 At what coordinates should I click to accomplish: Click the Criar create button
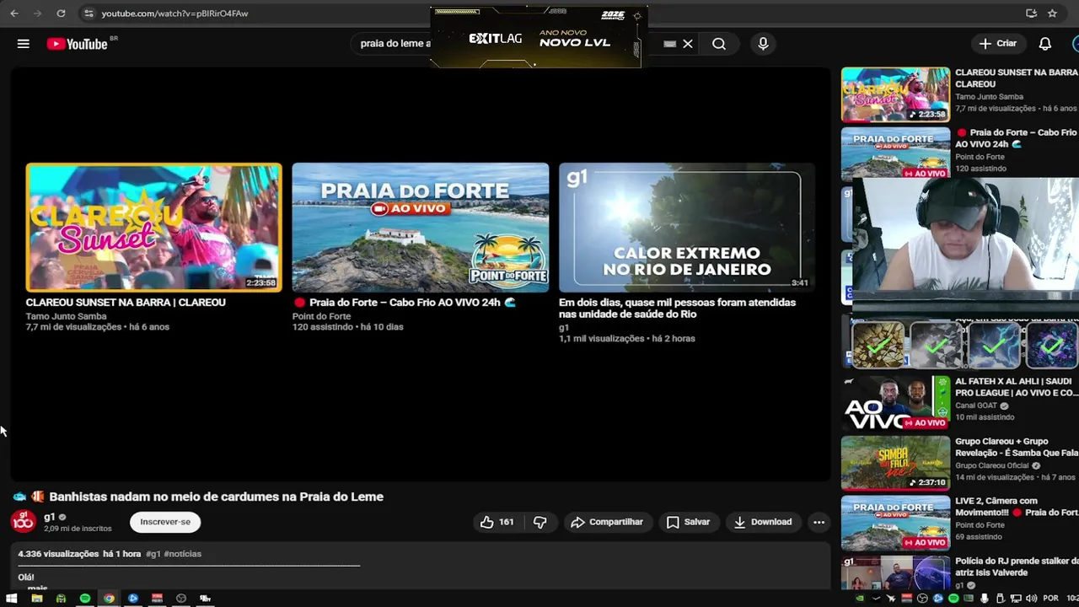998,44
